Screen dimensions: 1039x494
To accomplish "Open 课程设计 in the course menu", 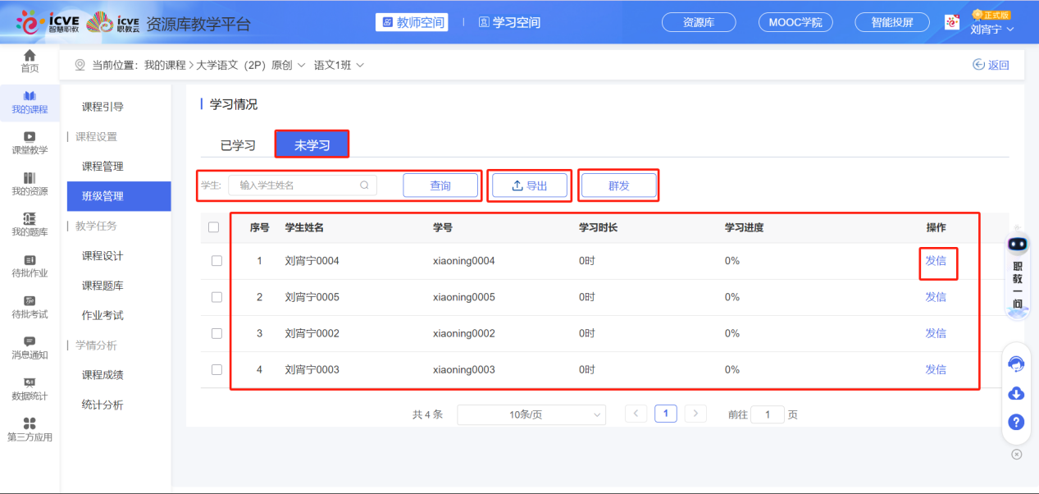I will (103, 256).
